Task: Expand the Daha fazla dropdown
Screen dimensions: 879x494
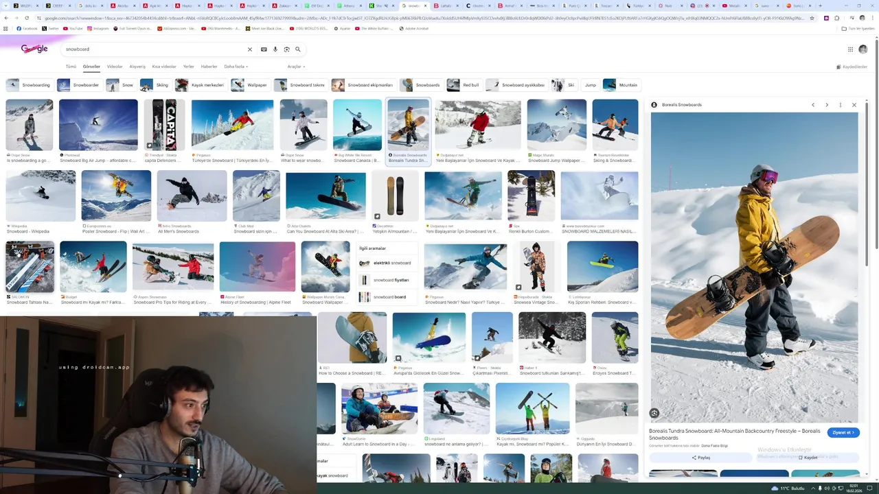Action: pos(236,67)
